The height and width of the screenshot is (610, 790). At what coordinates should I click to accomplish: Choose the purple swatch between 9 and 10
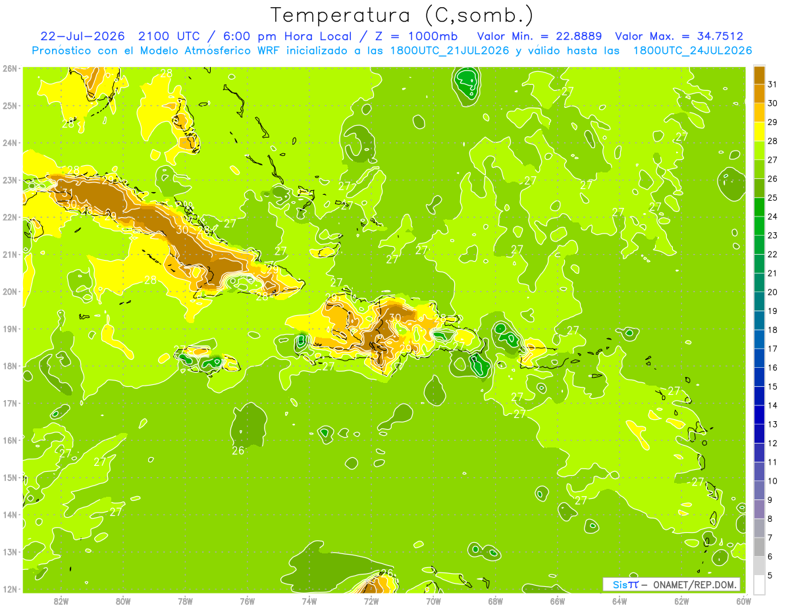(x=760, y=490)
